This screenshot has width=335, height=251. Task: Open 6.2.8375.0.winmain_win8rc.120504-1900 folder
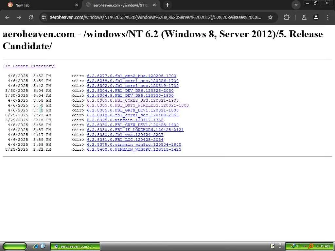[134, 144]
